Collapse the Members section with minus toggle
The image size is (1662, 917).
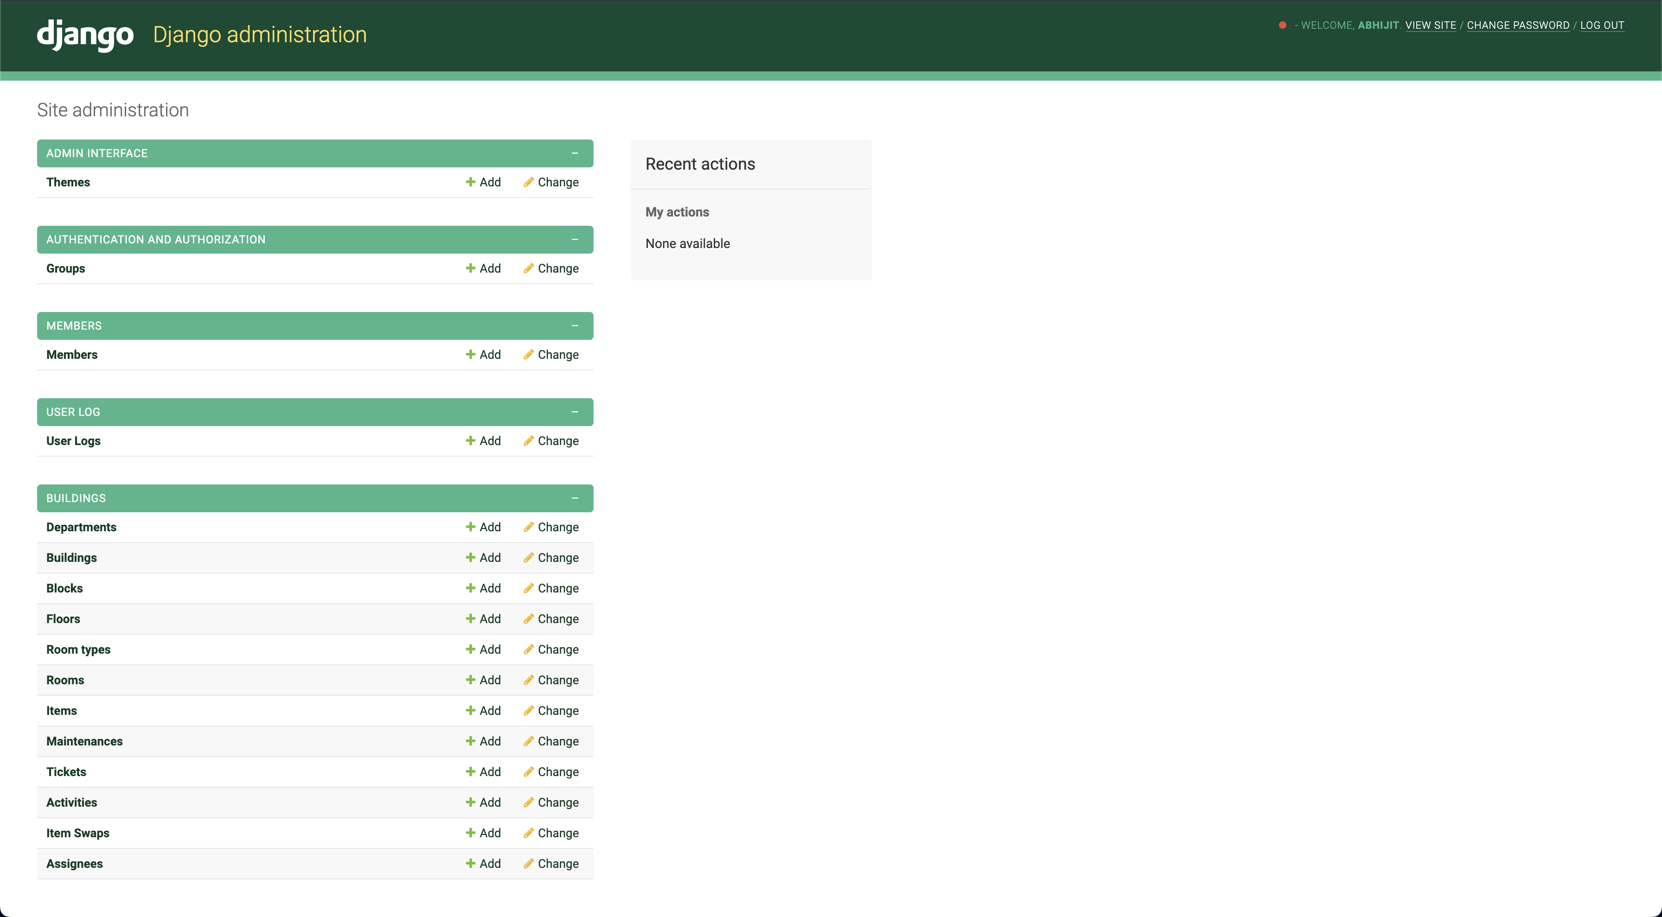click(x=575, y=325)
